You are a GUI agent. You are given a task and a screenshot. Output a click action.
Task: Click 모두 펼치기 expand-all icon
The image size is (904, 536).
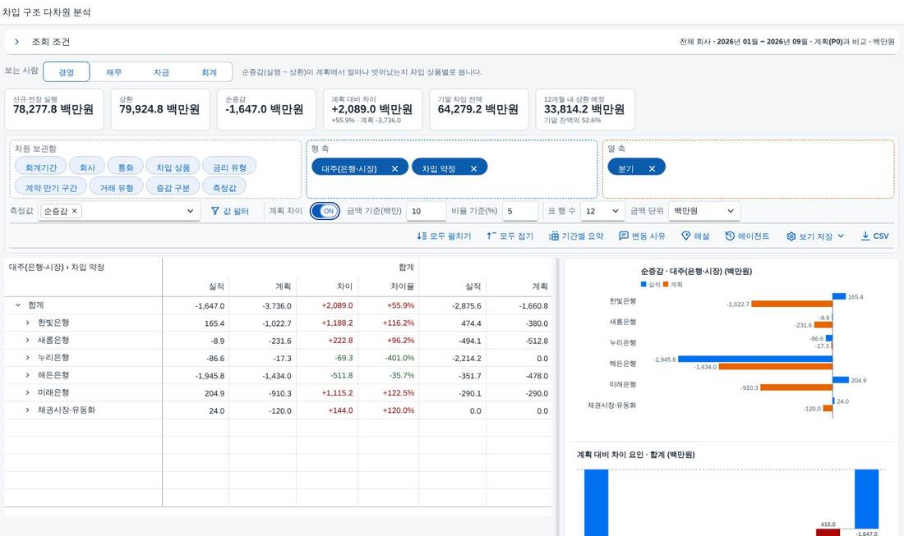[x=422, y=236]
